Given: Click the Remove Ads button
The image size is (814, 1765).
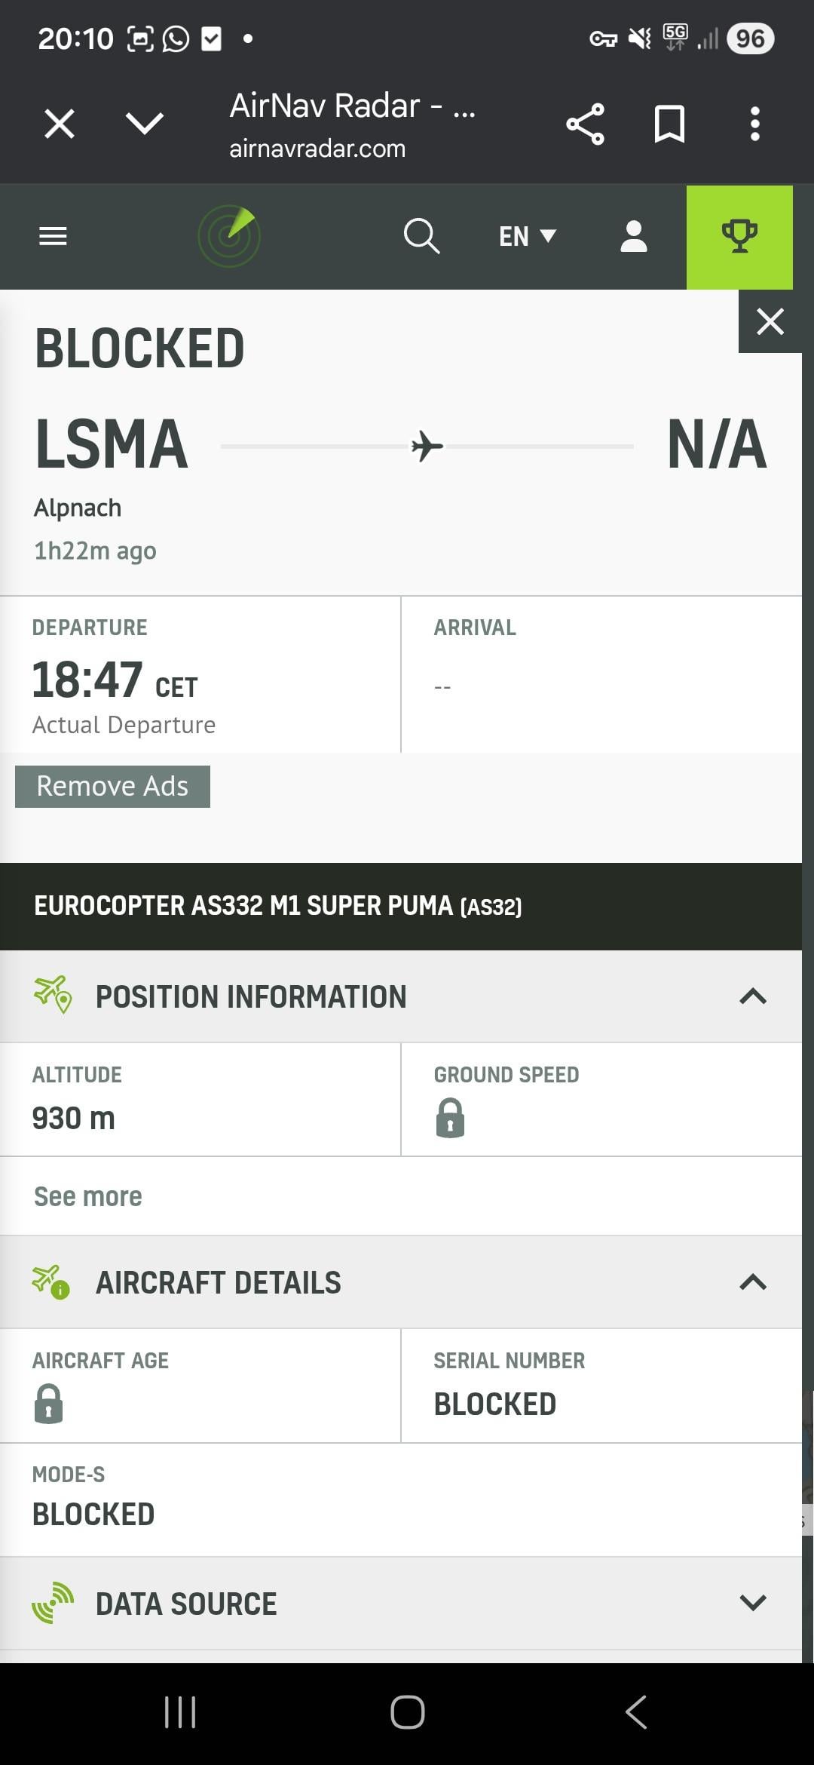Looking at the screenshot, I should pyautogui.click(x=112, y=787).
